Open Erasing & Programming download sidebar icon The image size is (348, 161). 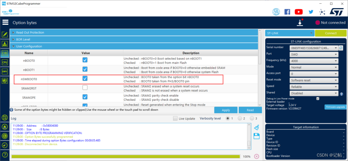pyautogui.click(x=5, y=44)
